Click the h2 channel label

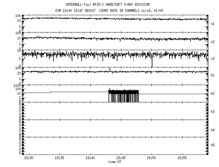(x=213, y=94)
